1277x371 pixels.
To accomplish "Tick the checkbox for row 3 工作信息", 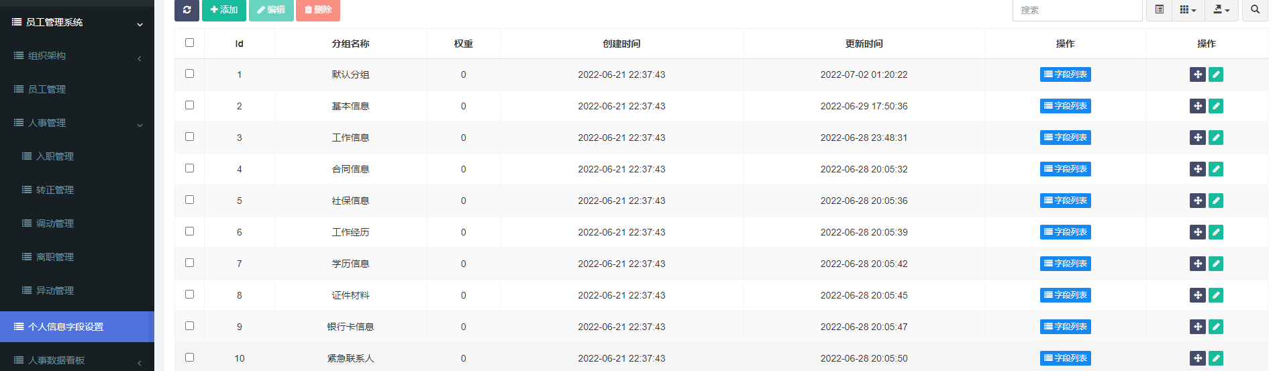I will [x=189, y=137].
